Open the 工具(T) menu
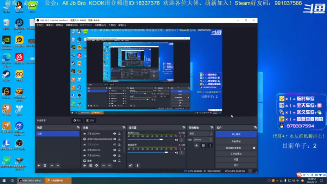This screenshot has height=184, width=327. (x=112, y=25)
